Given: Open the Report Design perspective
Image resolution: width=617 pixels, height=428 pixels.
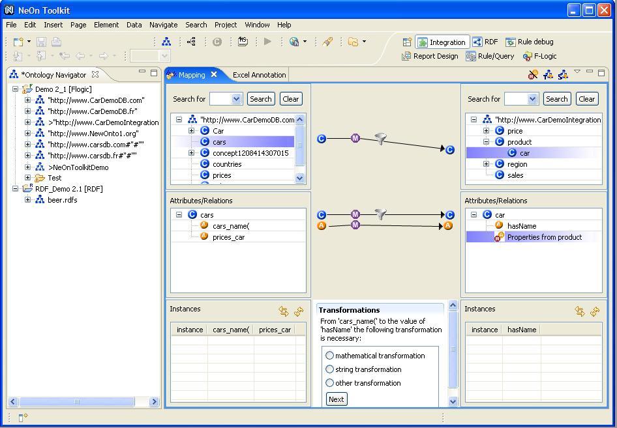Looking at the screenshot, I should tap(430, 56).
